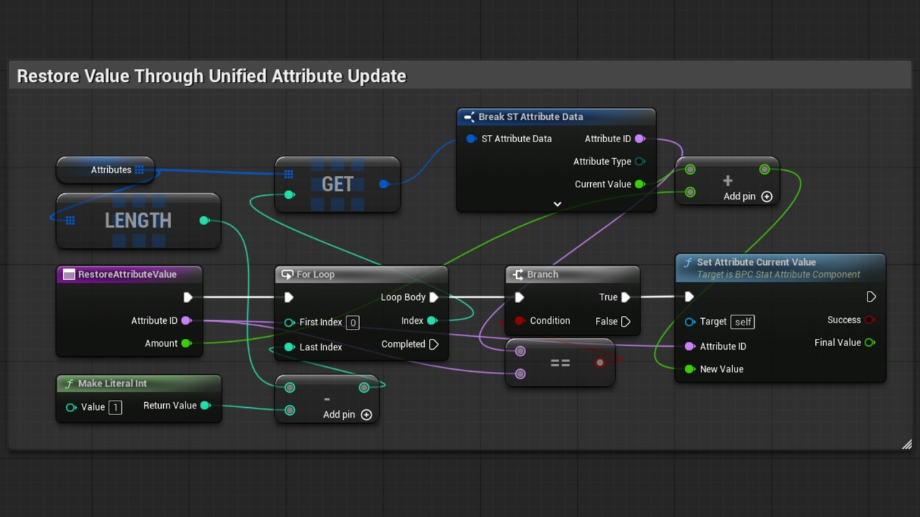Screen dimensions: 920x517
Task: Click the addition node top input pin
Action: (690, 169)
